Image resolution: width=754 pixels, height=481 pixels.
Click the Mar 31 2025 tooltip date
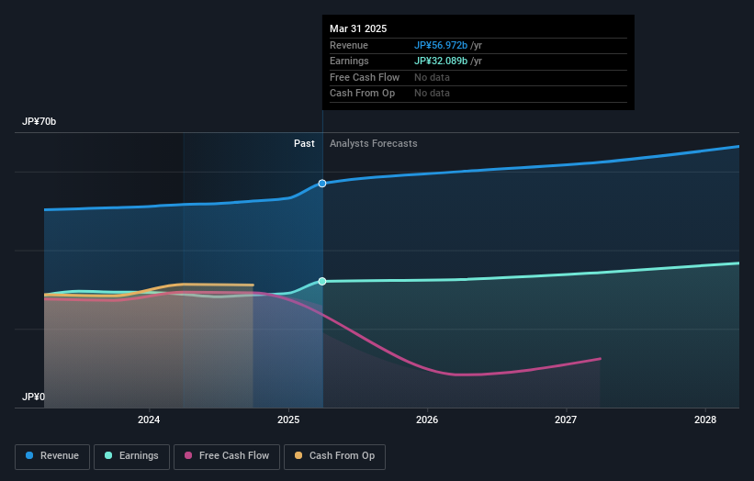[358, 28]
